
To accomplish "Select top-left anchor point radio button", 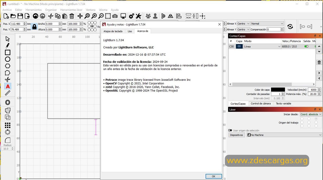I will click(89, 23).
